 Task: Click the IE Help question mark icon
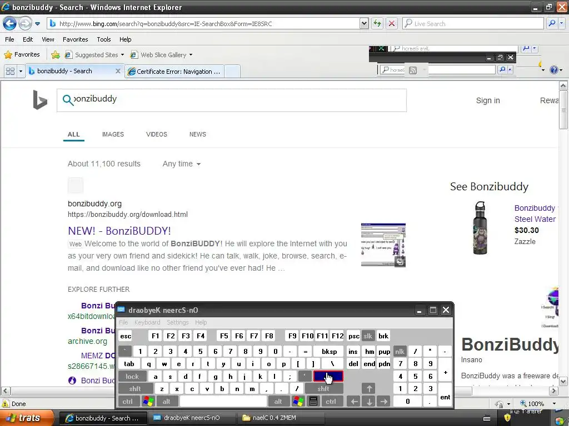554,70
